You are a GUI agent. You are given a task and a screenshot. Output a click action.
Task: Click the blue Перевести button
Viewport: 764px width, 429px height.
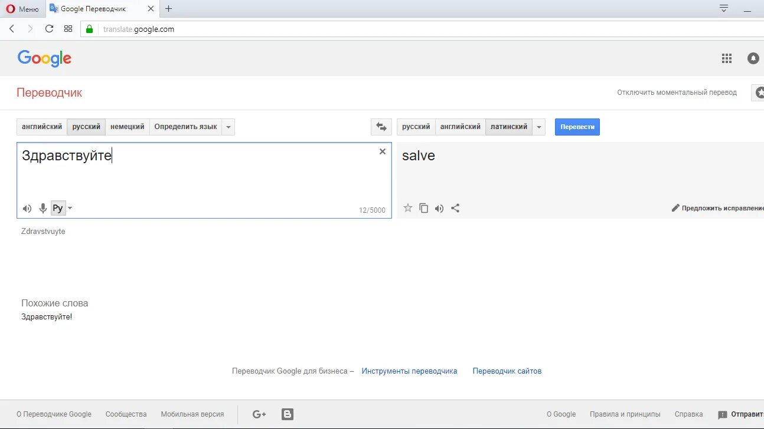click(577, 127)
